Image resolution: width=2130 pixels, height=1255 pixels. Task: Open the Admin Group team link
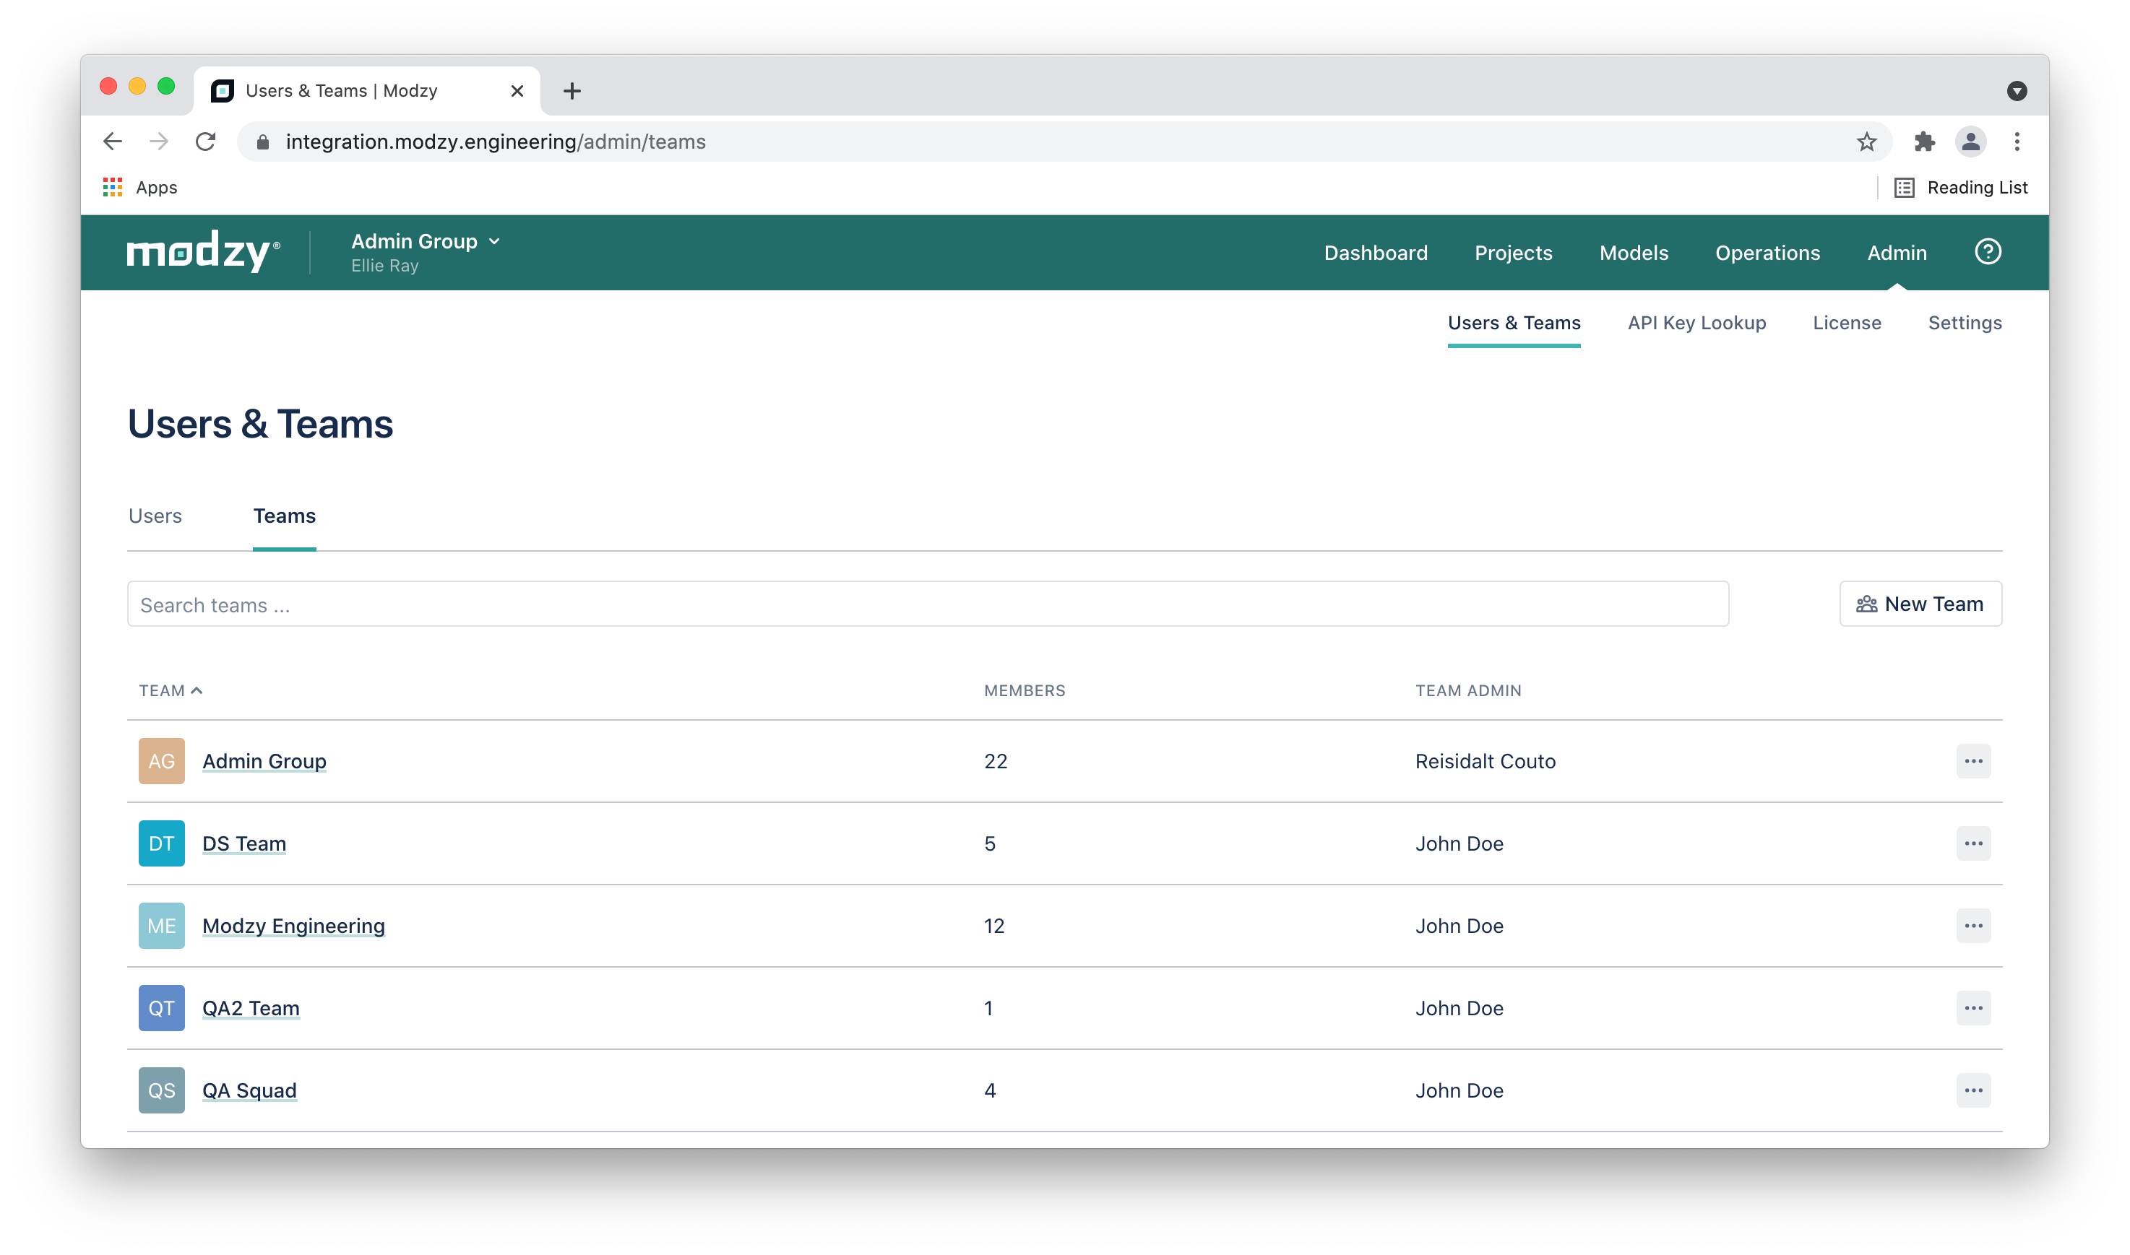tap(264, 761)
